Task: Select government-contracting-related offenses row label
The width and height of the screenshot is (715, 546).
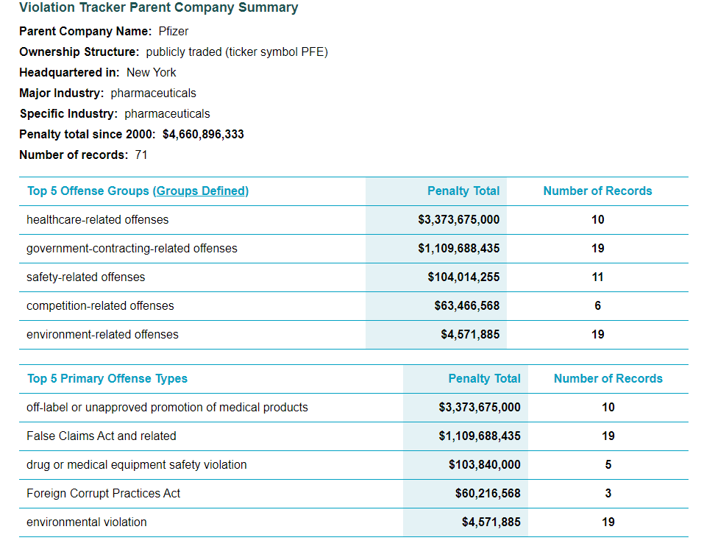Action: pos(132,249)
